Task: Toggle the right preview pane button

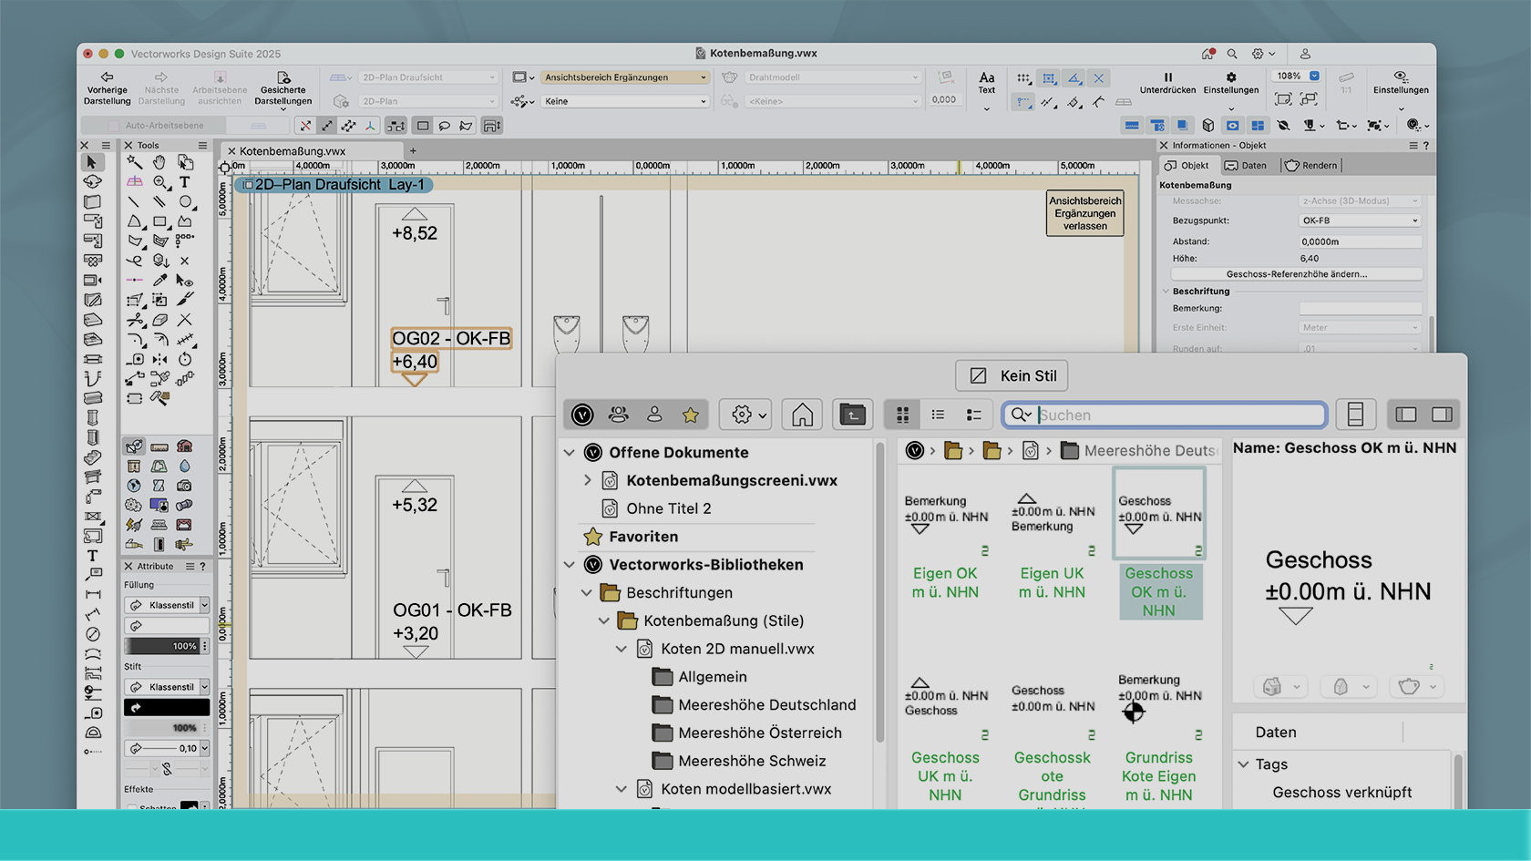Action: pyautogui.click(x=1442, y=415)
